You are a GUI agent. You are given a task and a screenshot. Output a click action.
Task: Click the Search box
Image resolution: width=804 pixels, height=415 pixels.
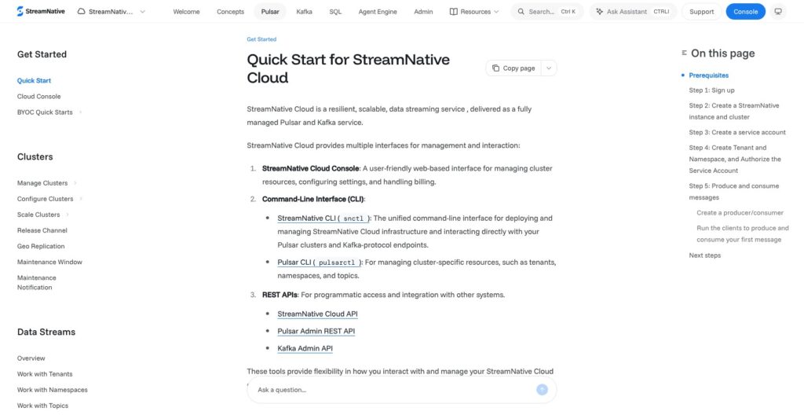point(546,11)
